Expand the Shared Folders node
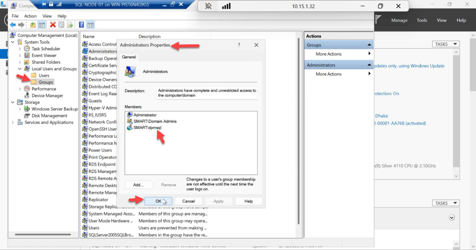 (20, 62)
